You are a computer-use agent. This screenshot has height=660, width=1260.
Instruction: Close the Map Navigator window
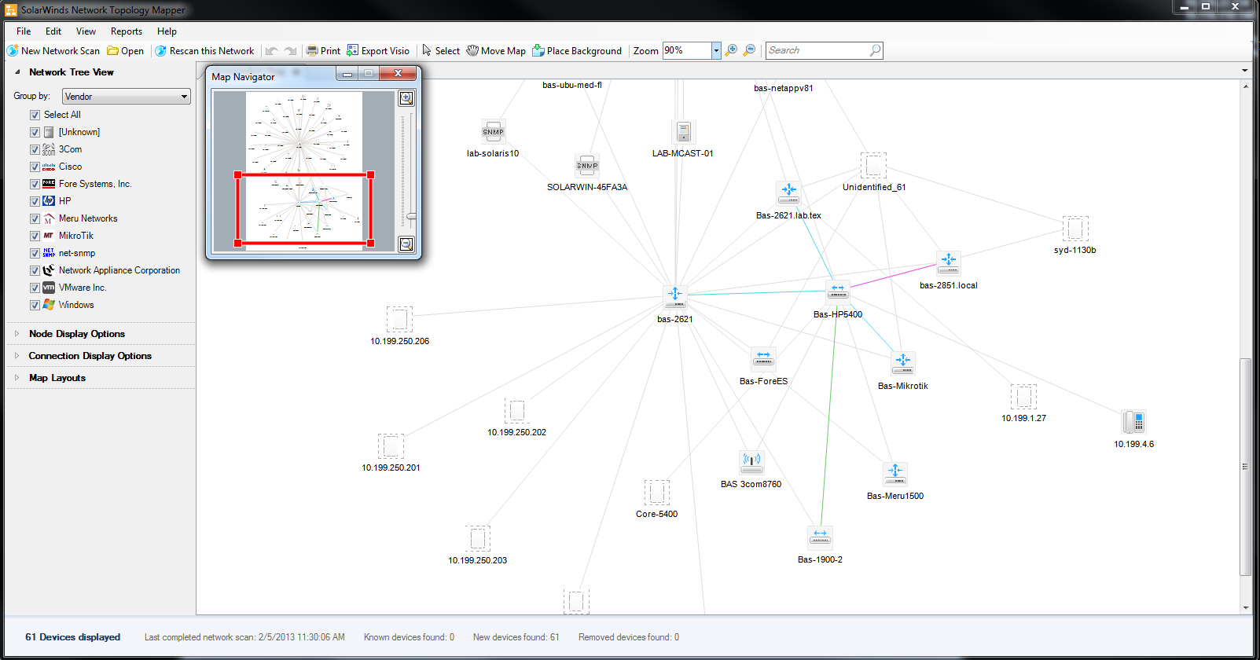pos(399,74)
